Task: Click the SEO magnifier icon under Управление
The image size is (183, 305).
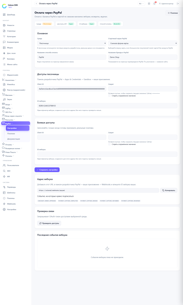Action: (4, 171)
